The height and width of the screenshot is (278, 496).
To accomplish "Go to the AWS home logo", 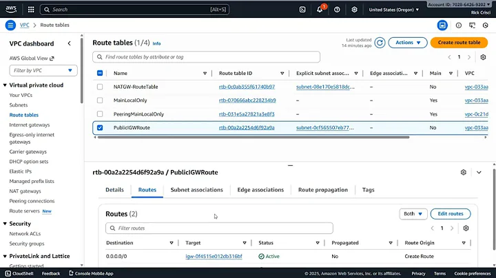I will click(x=11, y=9).
